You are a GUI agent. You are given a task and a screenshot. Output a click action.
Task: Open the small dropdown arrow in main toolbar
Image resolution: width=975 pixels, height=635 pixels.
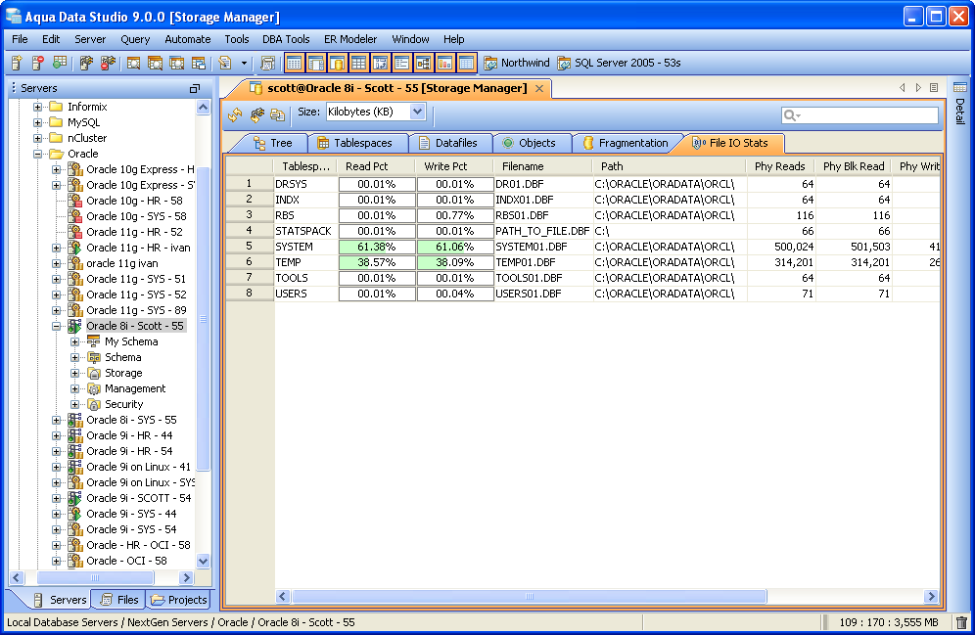[244, 63]
